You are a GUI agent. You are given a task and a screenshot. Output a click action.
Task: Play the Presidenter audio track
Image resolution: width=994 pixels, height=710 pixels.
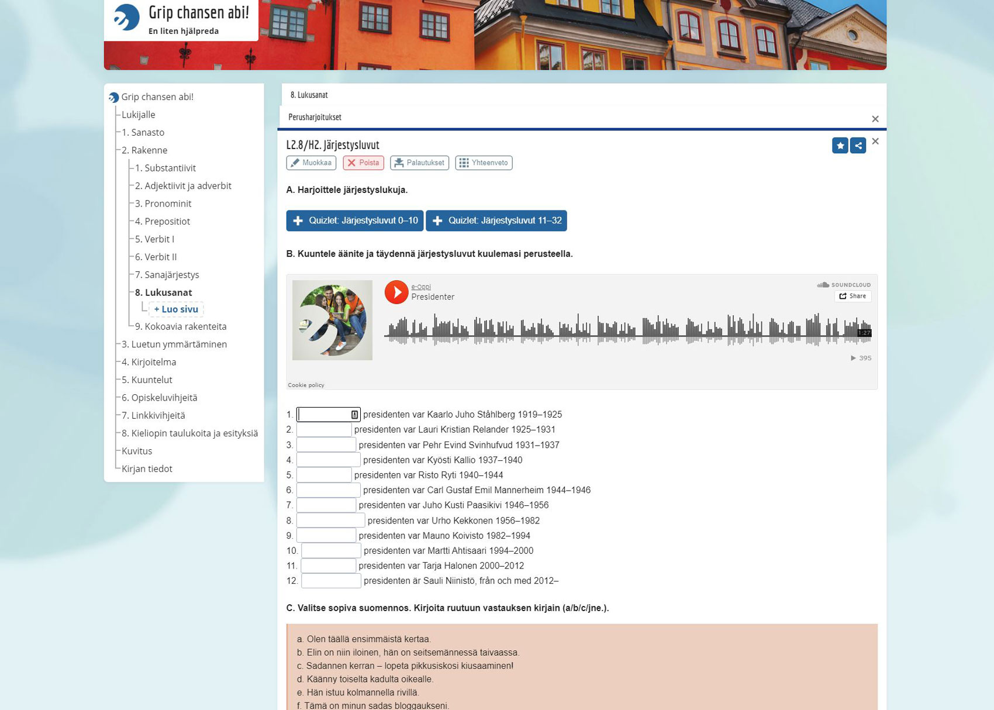[396, 292]
